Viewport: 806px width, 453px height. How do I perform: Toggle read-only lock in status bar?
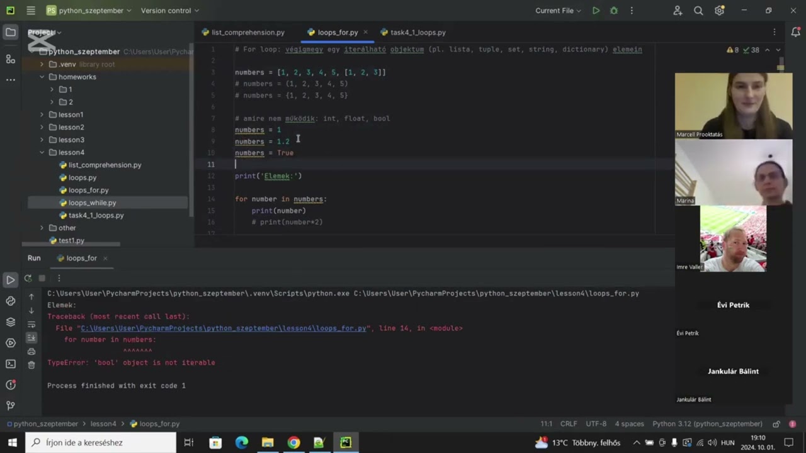click(776, 424)
